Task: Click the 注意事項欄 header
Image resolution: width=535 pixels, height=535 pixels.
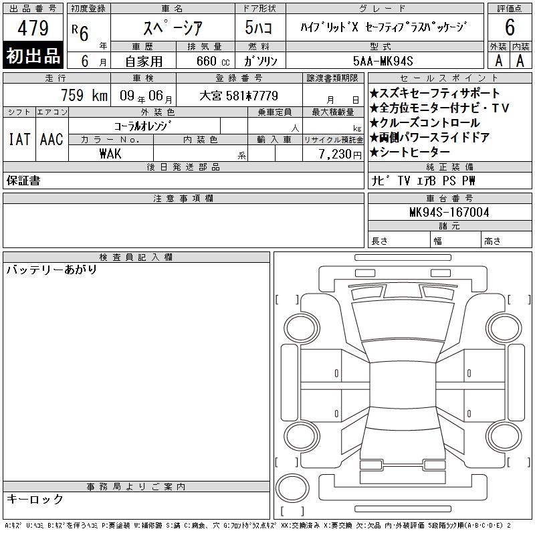Action: click(x=183, y=198)
